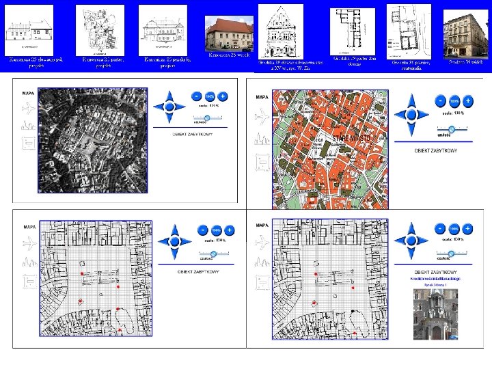Viewport: 492px width, 369px height.
Task: Open Kanonicza 25 widok photo thumbnail
Action: (x=229, y=33)
